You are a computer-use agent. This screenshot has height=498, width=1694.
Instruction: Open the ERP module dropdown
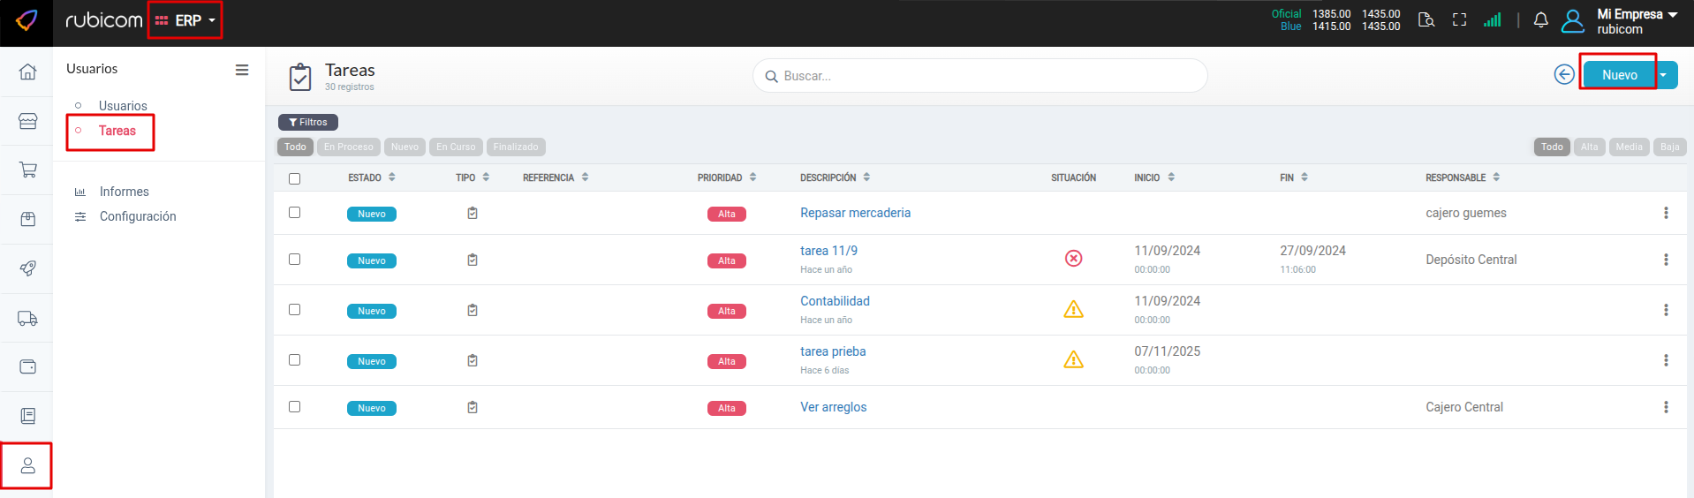185,20
